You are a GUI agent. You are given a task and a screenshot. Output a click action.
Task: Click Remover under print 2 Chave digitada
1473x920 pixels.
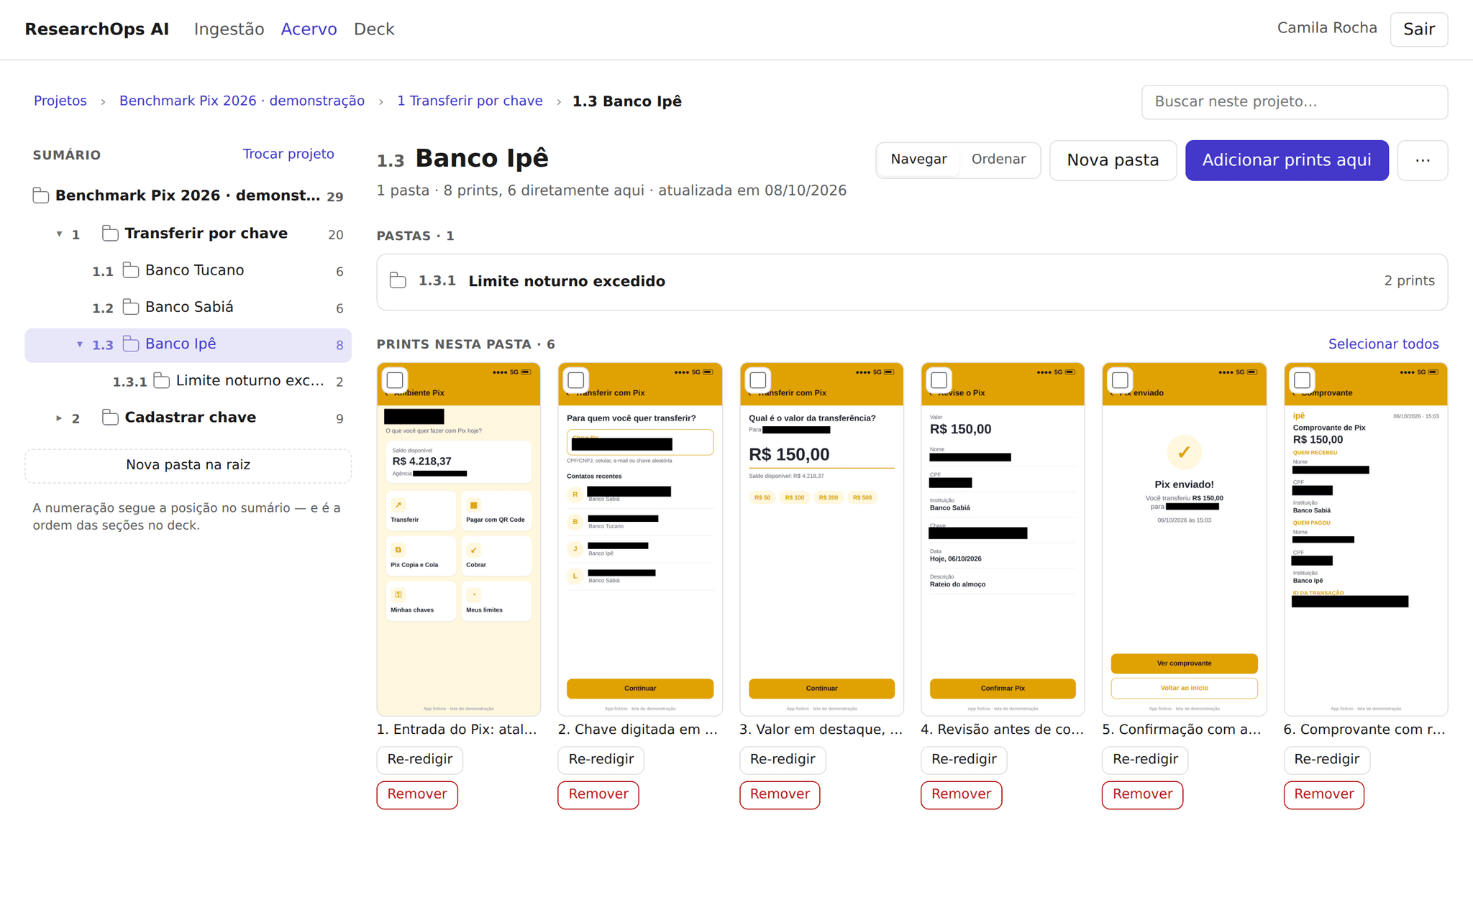point(598,794)
